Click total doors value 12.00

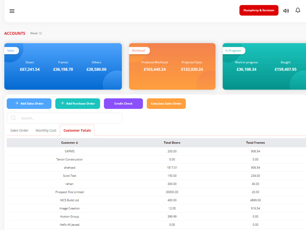172,208
